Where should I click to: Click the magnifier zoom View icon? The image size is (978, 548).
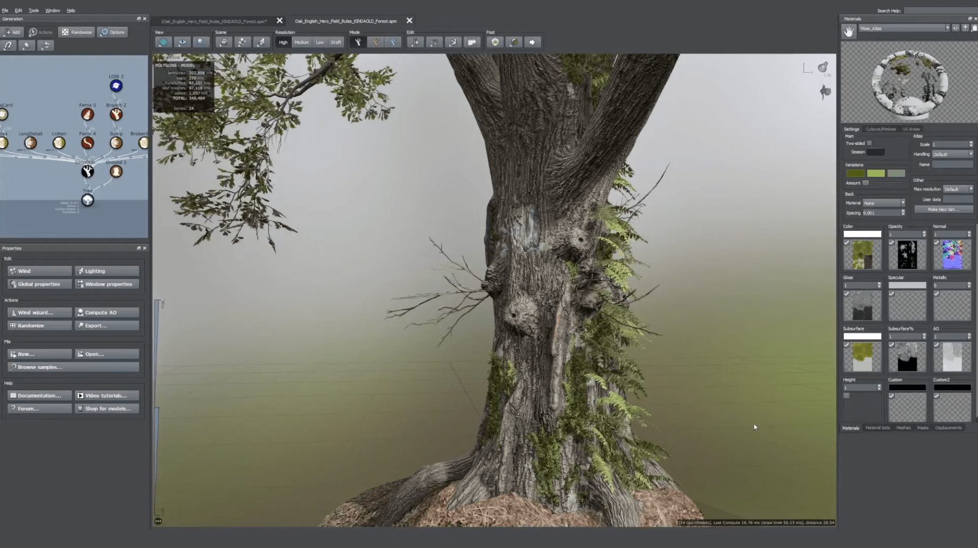201,42
